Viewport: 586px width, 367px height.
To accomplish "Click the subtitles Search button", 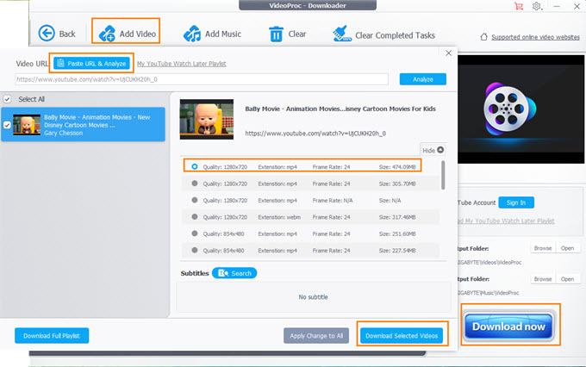I will 234,273.
